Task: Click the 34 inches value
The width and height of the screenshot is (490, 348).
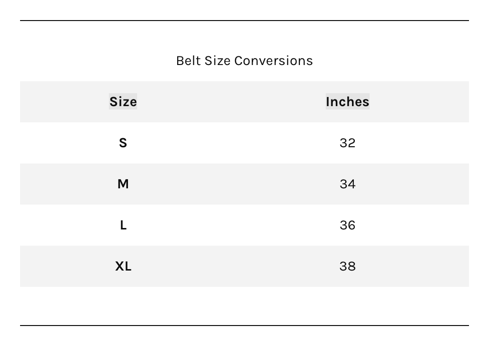Action: (348, 184)
